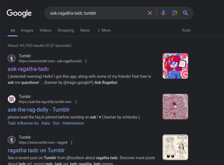Viewport: 224px width, 165px height.
Task: Follow the Intermission sitelink
Action: coord(73,123)
